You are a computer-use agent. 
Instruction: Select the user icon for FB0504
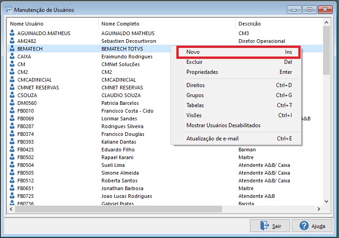click(x=12, y=165)
